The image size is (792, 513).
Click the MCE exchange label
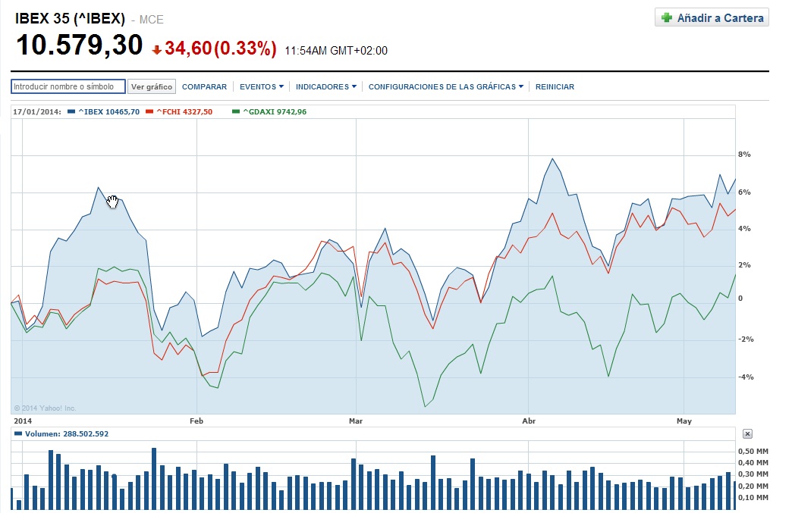pos(152,20)
